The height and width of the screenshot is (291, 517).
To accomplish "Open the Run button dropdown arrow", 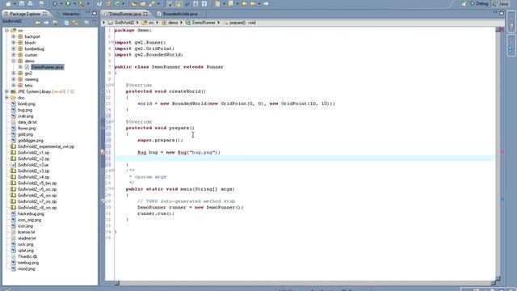I will click(x=74, y=3).
